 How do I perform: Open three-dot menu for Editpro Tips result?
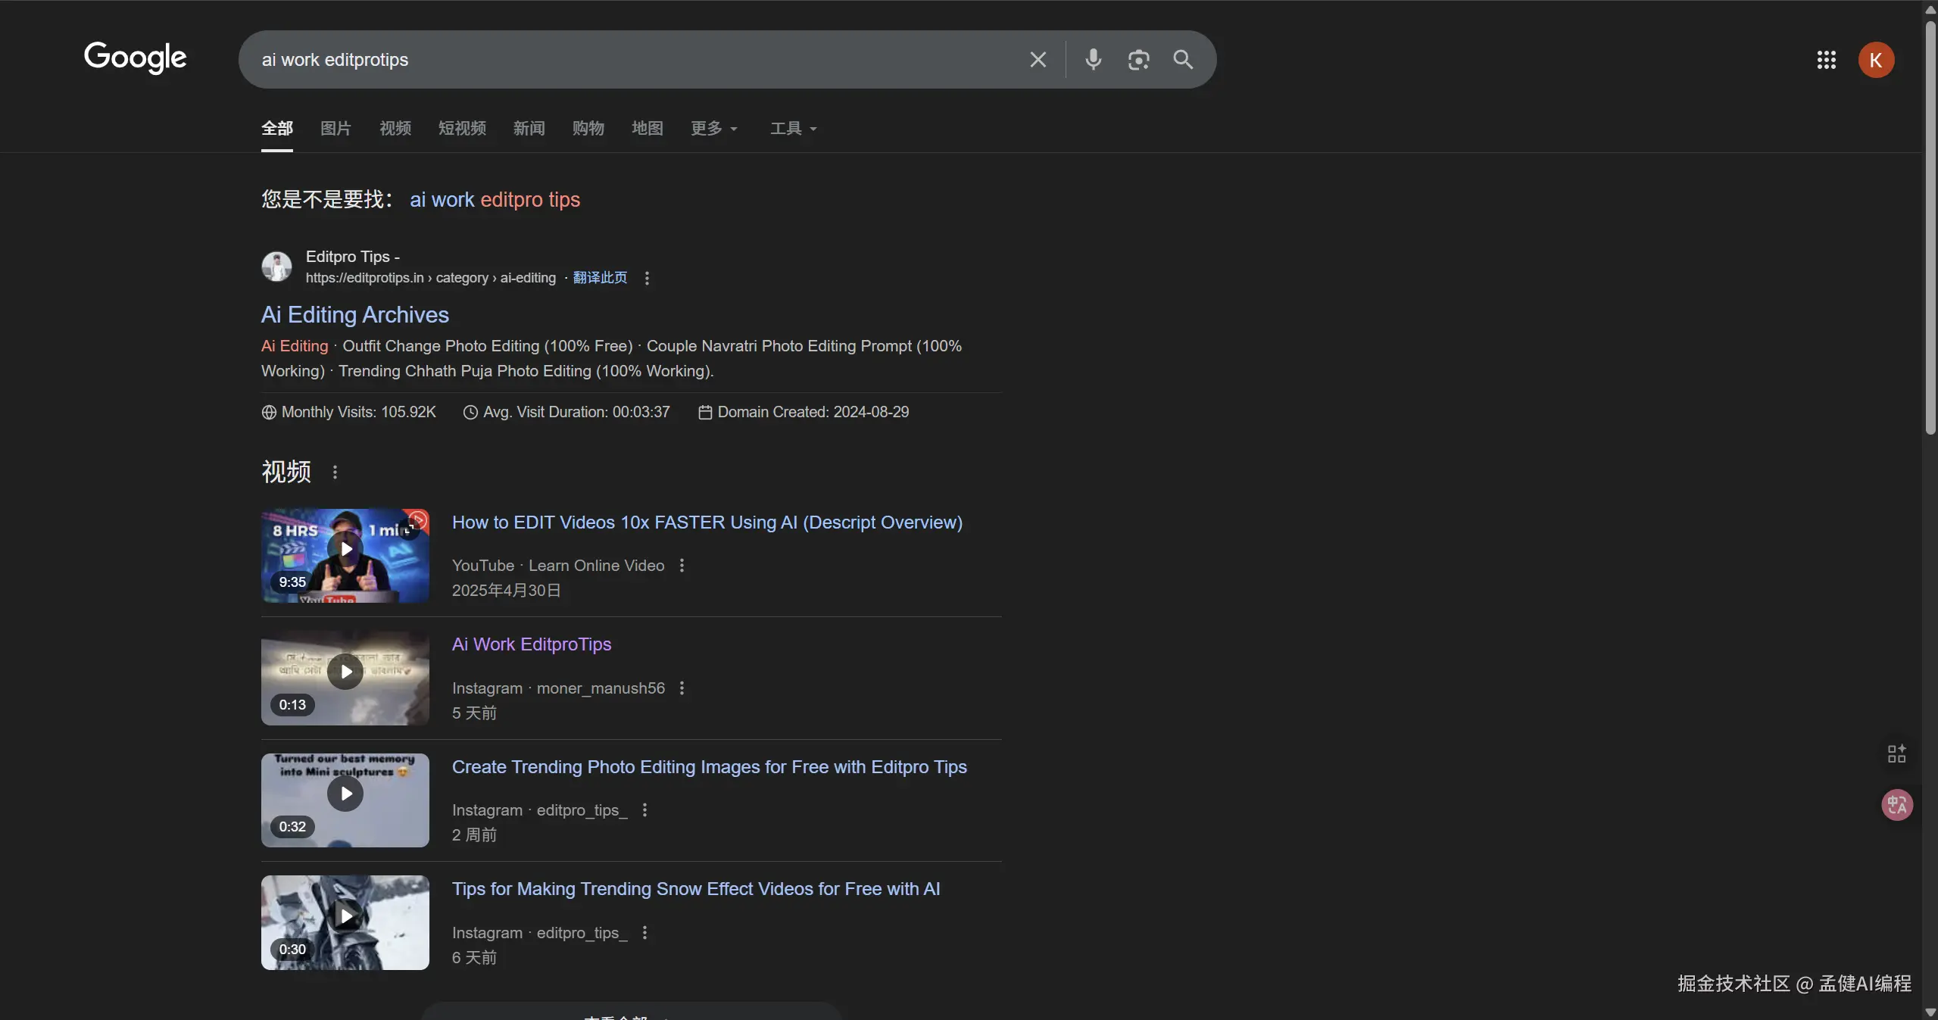647,278
